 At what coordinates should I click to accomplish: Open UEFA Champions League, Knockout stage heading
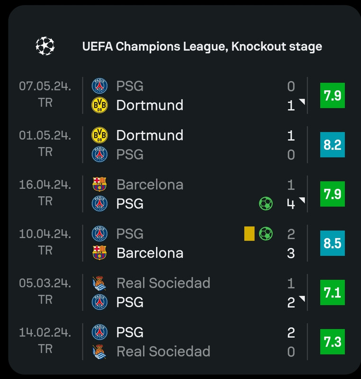(x=202, y=46)
